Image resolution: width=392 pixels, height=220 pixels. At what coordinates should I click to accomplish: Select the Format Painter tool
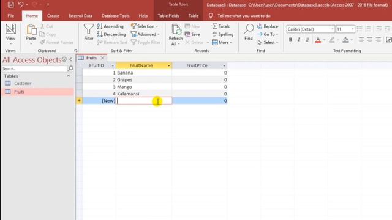click(57, 42)
